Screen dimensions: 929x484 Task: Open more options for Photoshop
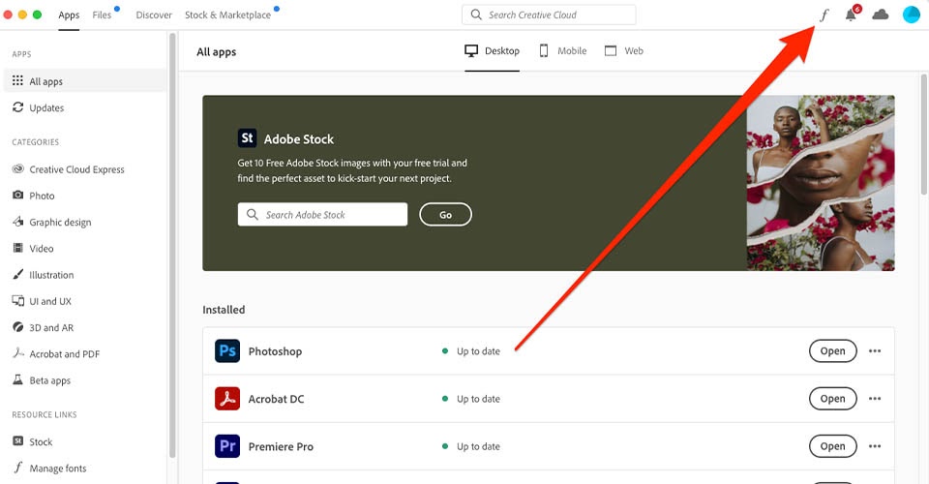point(875,350)
